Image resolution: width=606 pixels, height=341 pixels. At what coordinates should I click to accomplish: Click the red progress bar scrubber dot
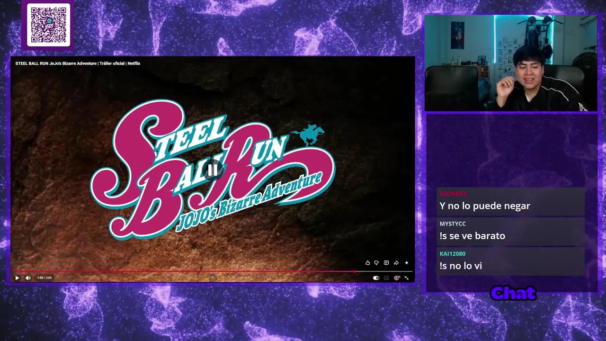coord(355,272)
